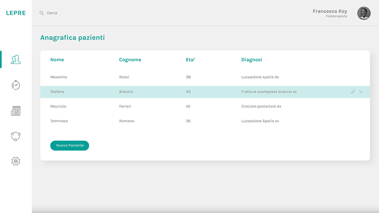
Task: Click the Eta' column header
Action: pos(190,60)
